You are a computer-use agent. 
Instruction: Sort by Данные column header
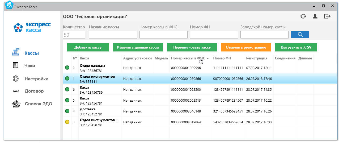point(305,58)
